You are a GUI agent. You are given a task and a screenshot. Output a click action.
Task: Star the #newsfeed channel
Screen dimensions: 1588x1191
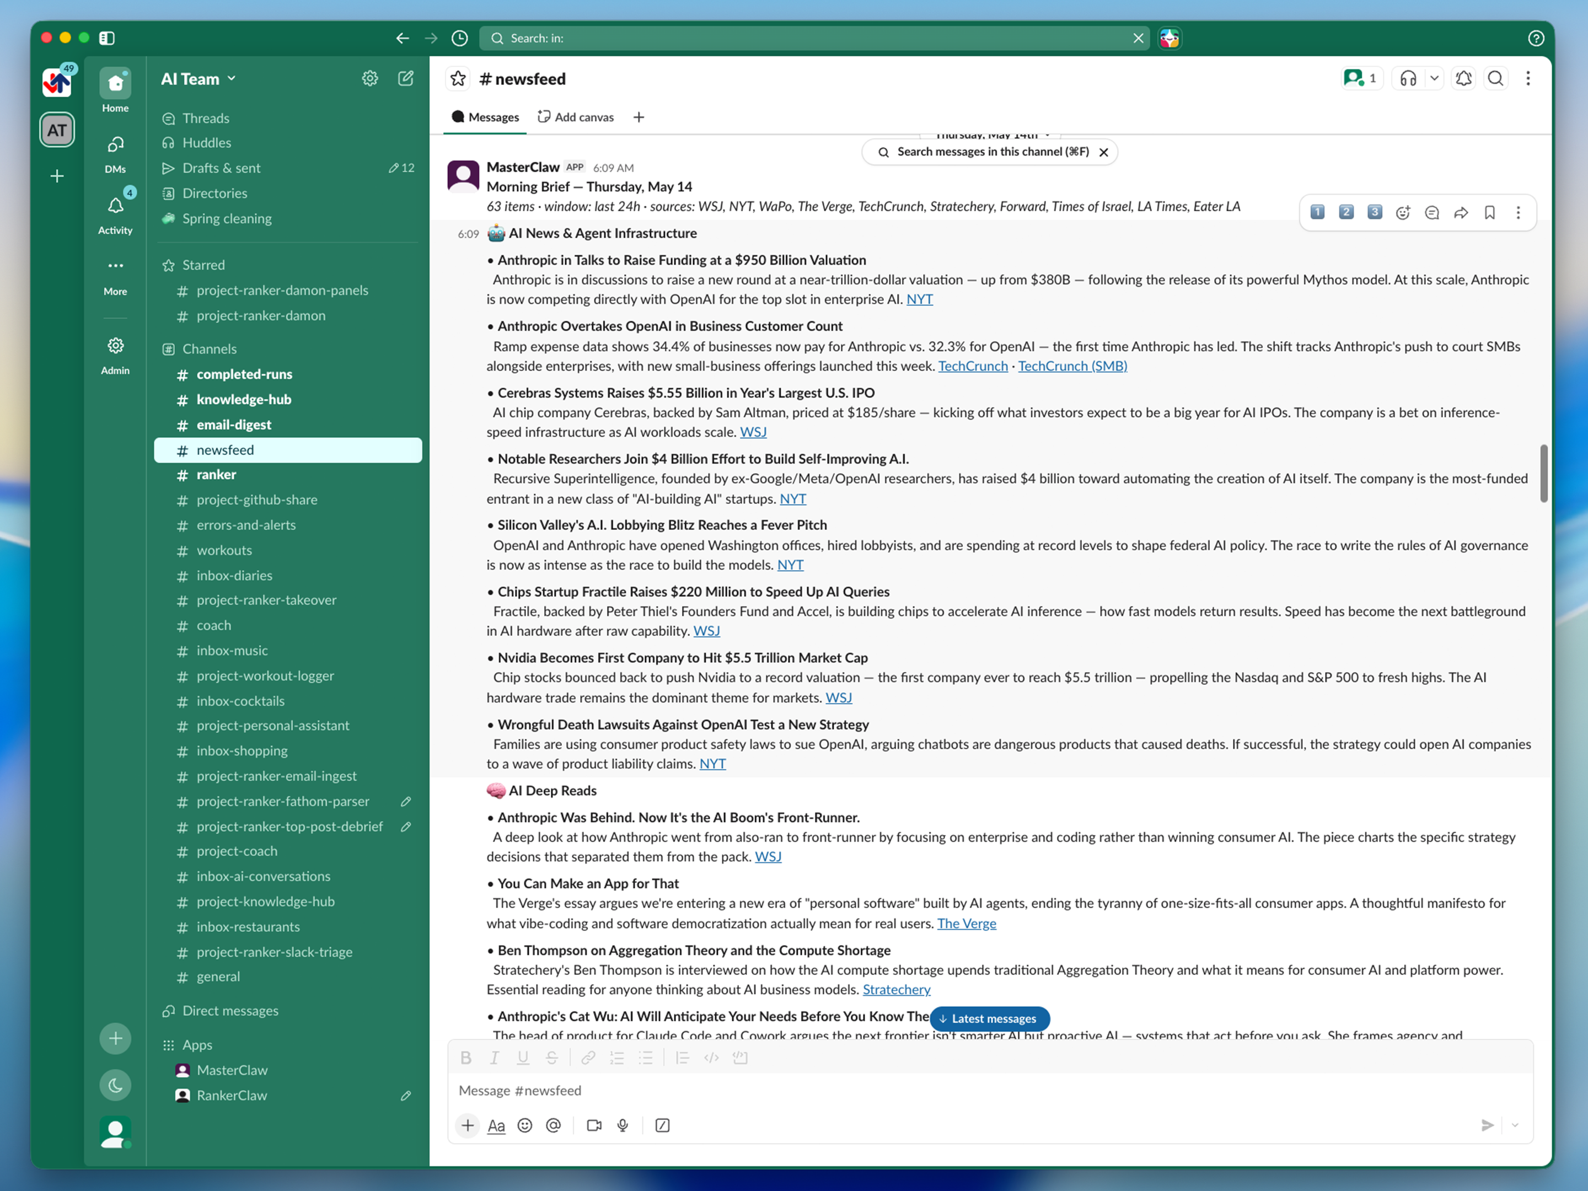458,78
